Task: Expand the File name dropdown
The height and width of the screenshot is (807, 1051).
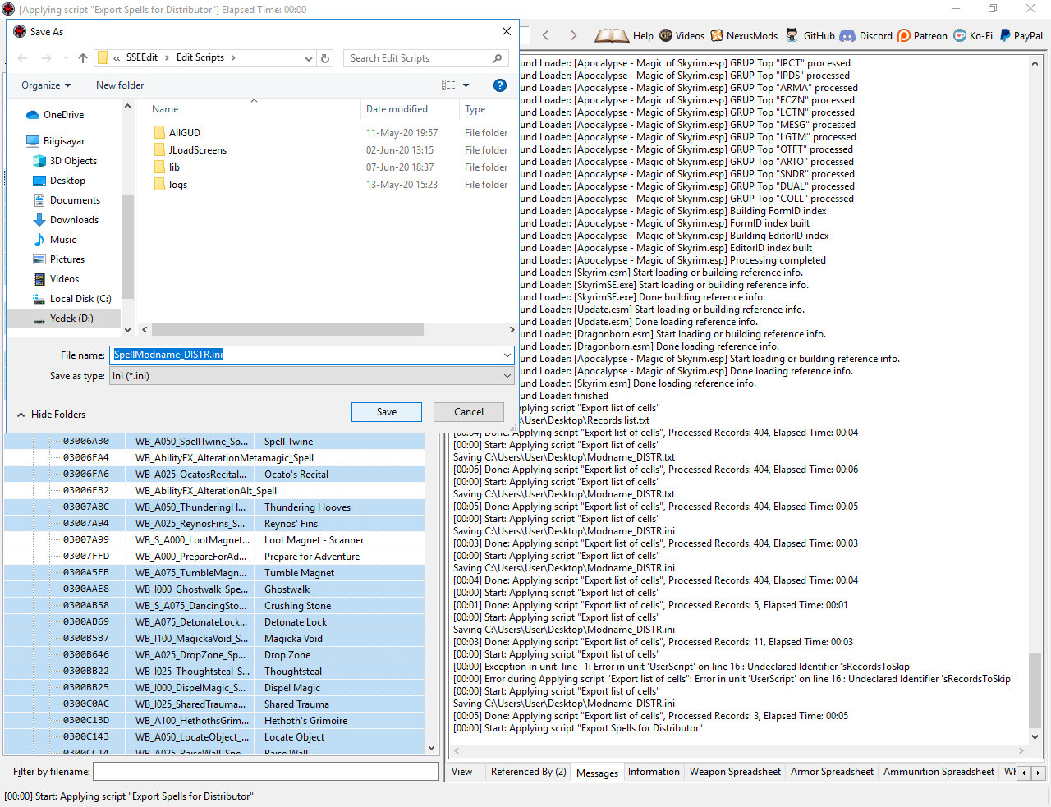Action: pos(507,355)
